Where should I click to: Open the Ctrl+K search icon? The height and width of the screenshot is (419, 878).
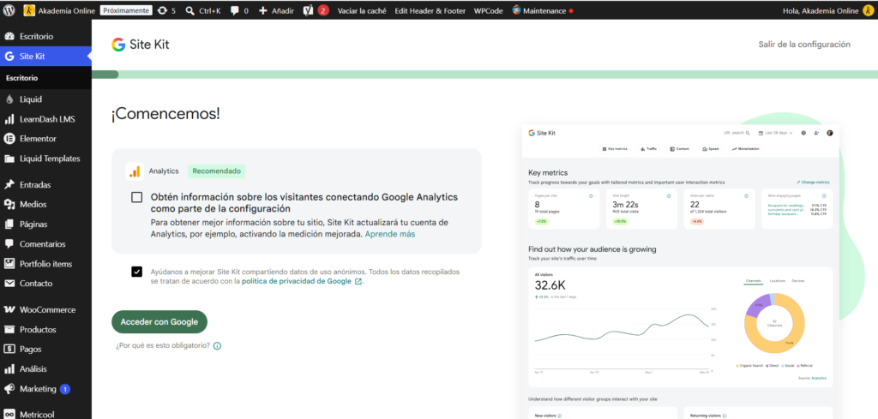pyautogui.click(x=189, y=10)
